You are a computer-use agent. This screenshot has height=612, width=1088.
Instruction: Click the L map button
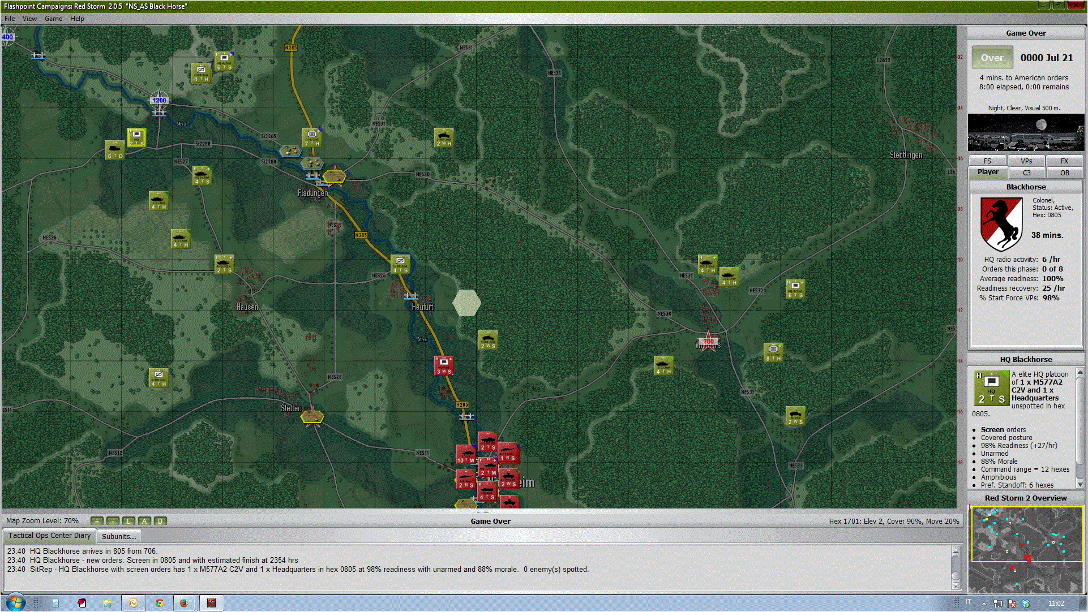click(x=128, y=521)
